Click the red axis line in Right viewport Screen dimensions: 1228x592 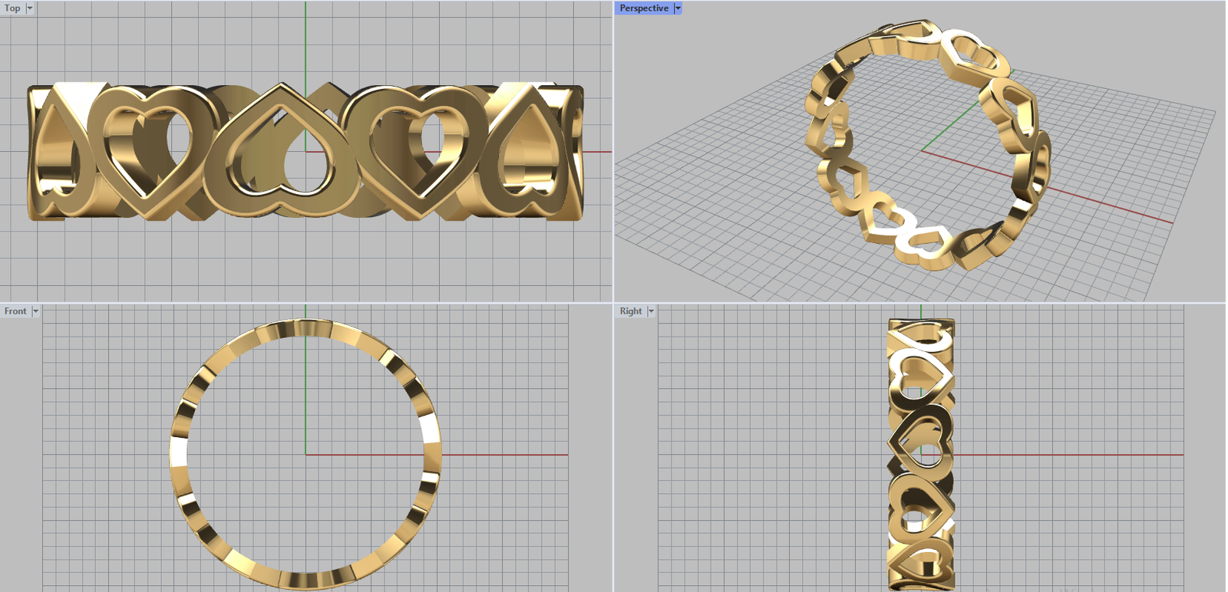tap(1074, 455)
